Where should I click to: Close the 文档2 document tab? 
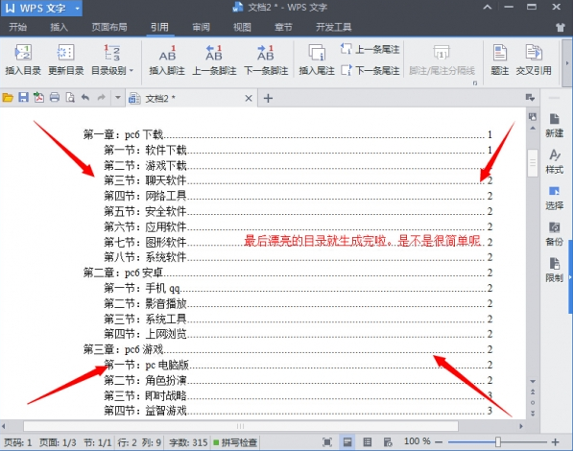249,98
